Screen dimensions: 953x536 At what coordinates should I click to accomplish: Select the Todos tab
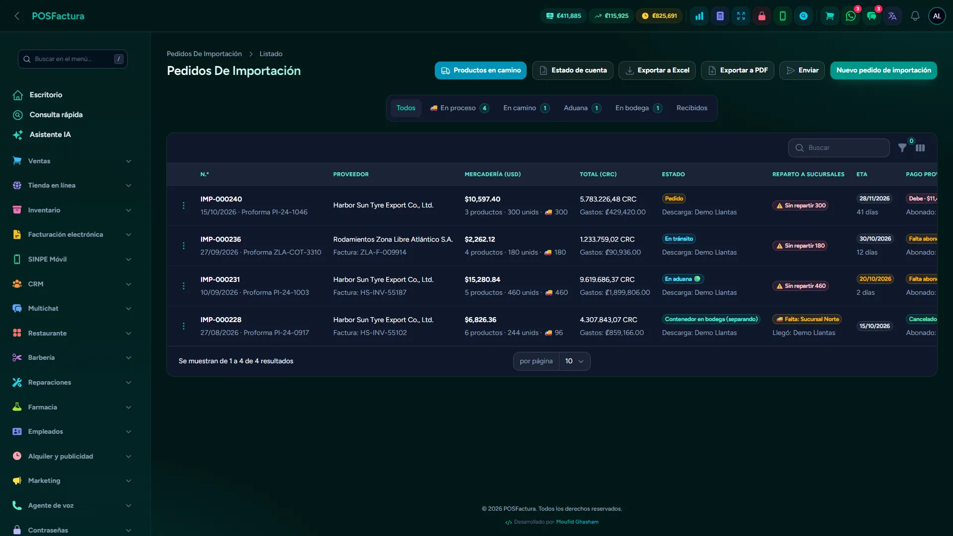(406, 108)
